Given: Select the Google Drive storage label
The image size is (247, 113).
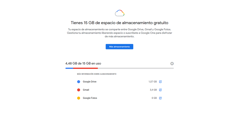Looking at the screenshot, I should pos(90,82).
